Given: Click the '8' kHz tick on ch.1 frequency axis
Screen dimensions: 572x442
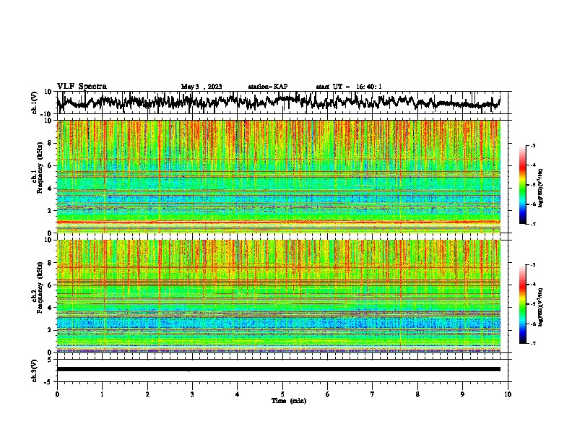Looking at the screenshot, I should [50, 143].
